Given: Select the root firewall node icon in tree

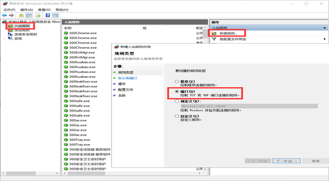Looking at the screenshot, I should tap(4, 22).
